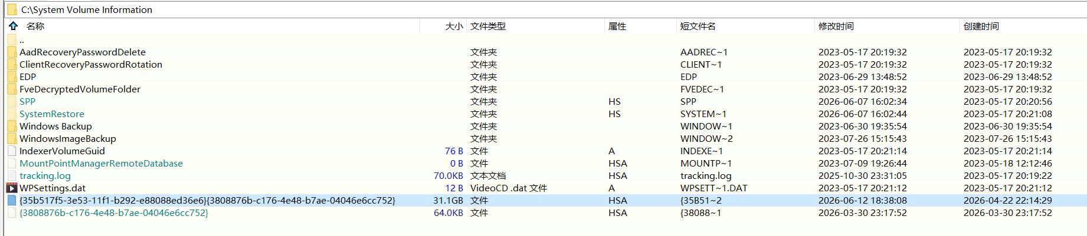
Task: Click the C:\System Volume Information path
Action: coord(87,9)
